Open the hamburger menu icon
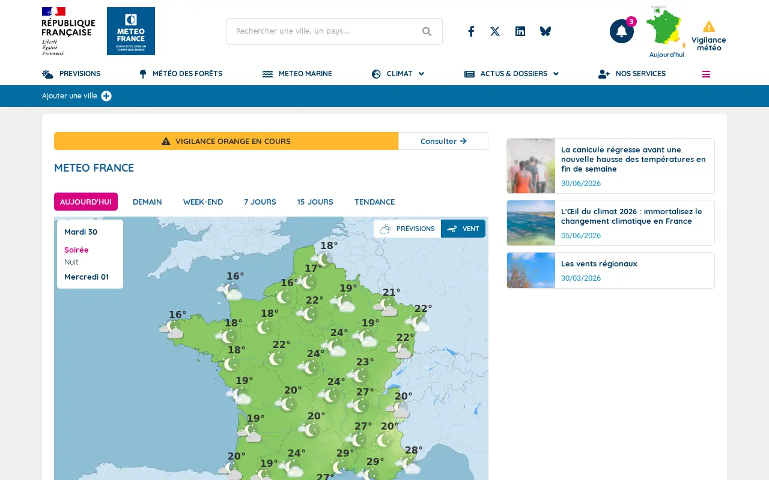 point(706,74)
